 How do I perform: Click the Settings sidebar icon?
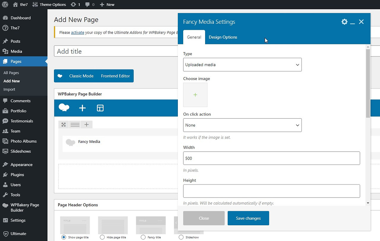pyautogui.click(x=5, y=220)
